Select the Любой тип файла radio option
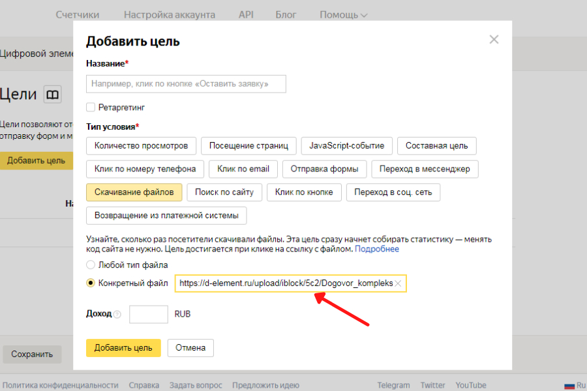Screen dimensions: 587x391 [91, 265]
